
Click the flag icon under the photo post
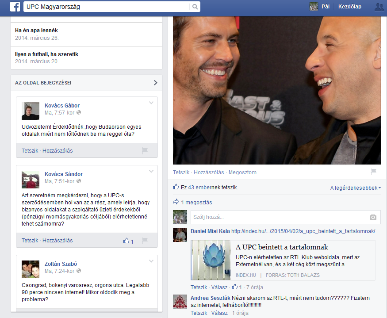(x=373, y=171)
